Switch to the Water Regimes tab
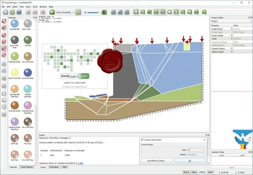Viewport: 253px width, 175px height. [27, 167]
